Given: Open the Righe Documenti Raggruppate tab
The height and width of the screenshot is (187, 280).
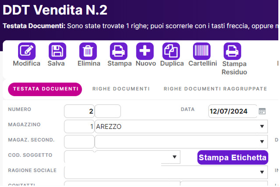Looking at the screenshot, I should pyautogui.click(x=215, y=89).
